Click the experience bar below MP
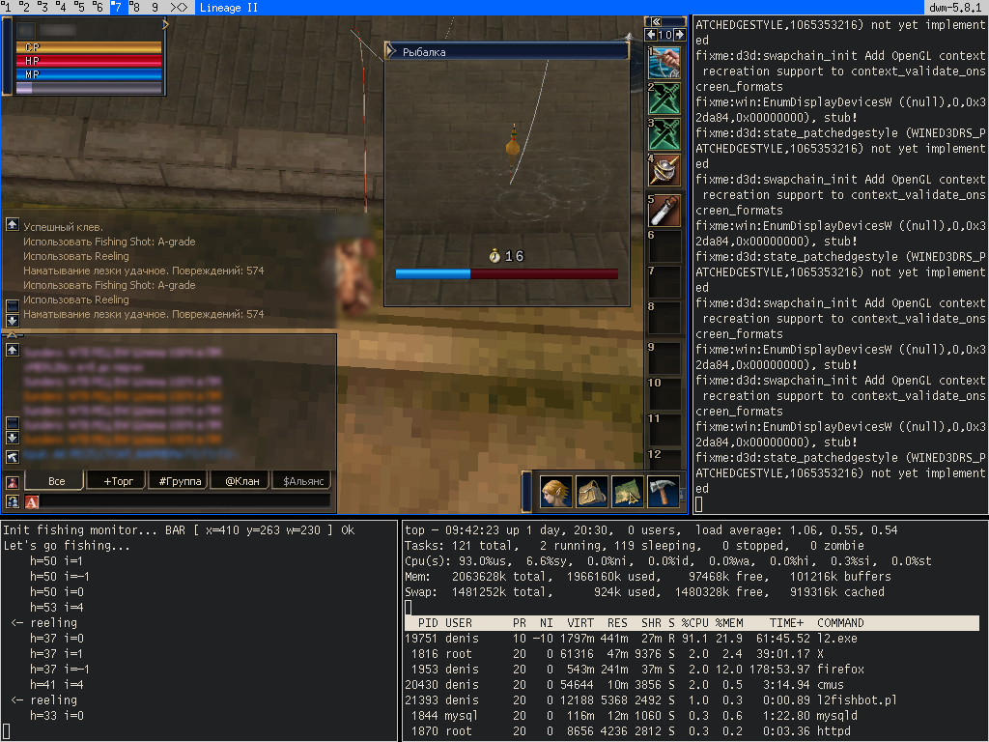Screen dimensions: 989x742 tap(89, 88)
